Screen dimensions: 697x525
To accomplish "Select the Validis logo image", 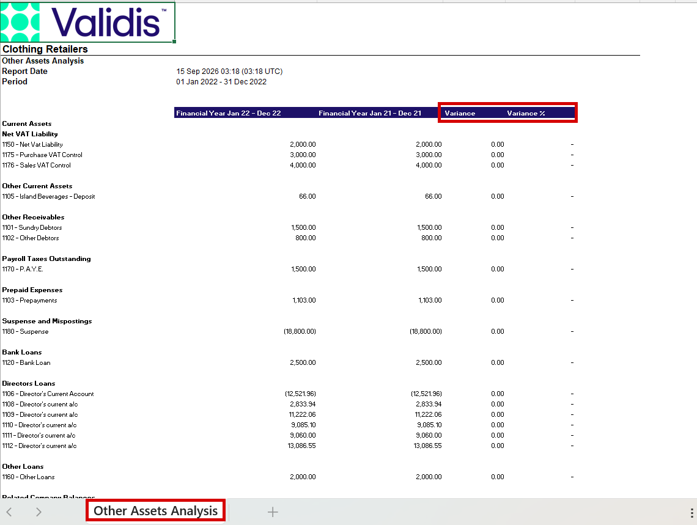I will pos(87,22).
